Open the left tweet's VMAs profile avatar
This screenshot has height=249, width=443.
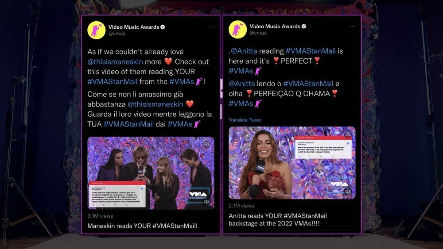point(96,30)
